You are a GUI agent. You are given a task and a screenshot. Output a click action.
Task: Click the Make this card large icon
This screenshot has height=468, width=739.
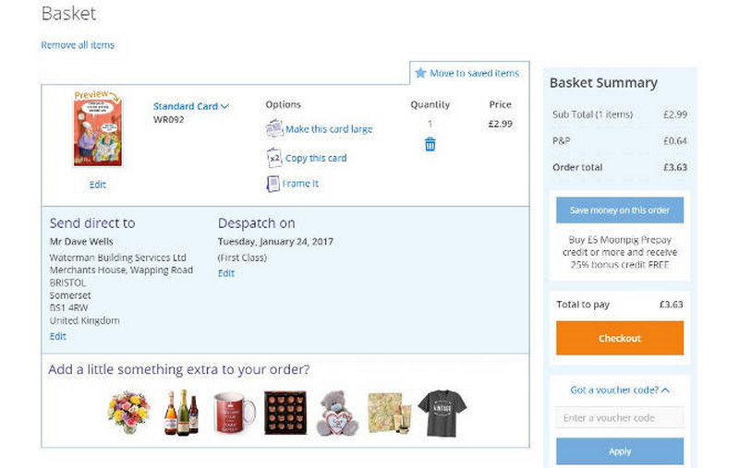274,129
